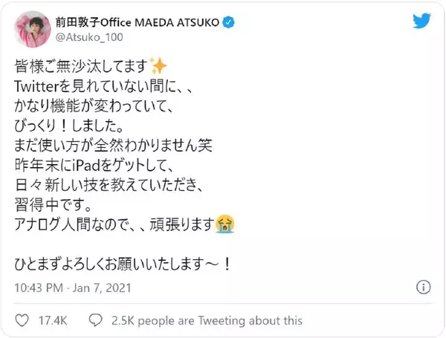
Task: Click the 17.4K like count
Action: click(52, 320)
